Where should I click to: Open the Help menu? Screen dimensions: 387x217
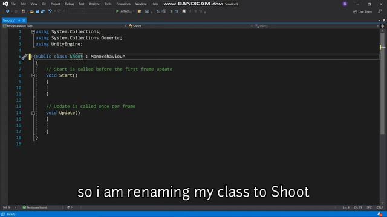coord(155,4)
